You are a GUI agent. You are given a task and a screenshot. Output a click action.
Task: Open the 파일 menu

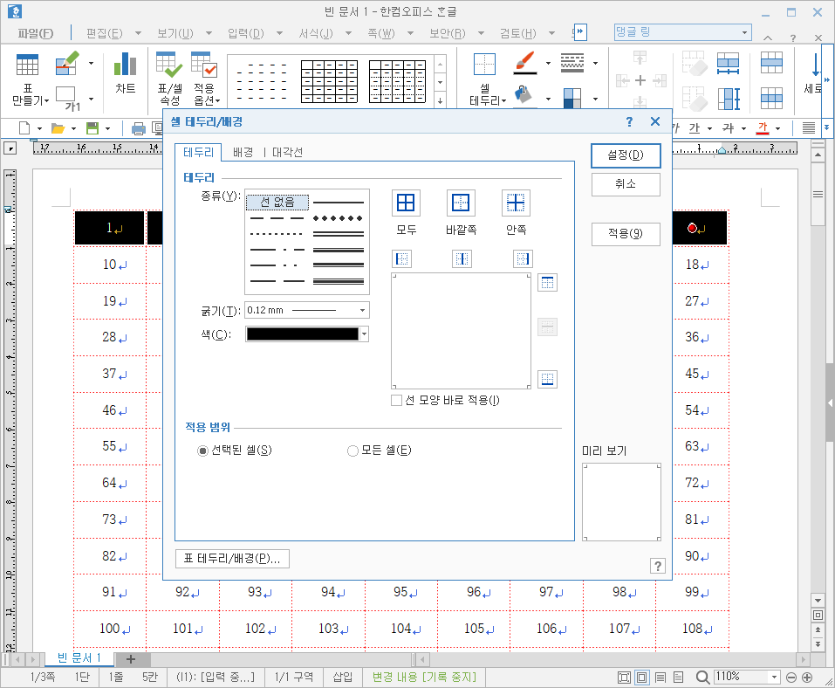point(36,33)
